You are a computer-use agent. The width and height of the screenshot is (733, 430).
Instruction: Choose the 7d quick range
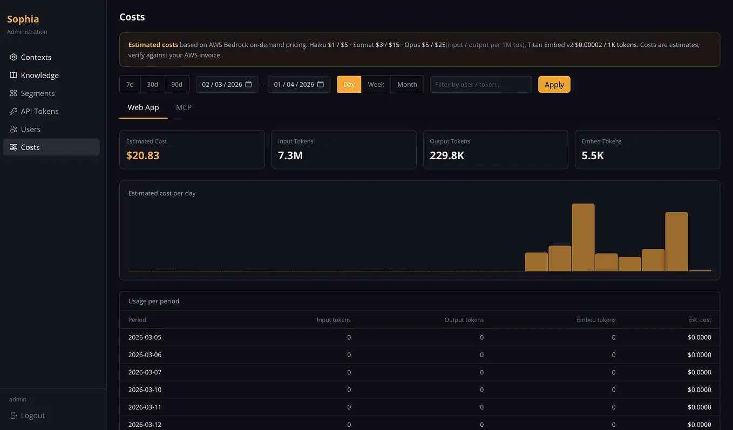pyautogui.click(x=130, y=84)
